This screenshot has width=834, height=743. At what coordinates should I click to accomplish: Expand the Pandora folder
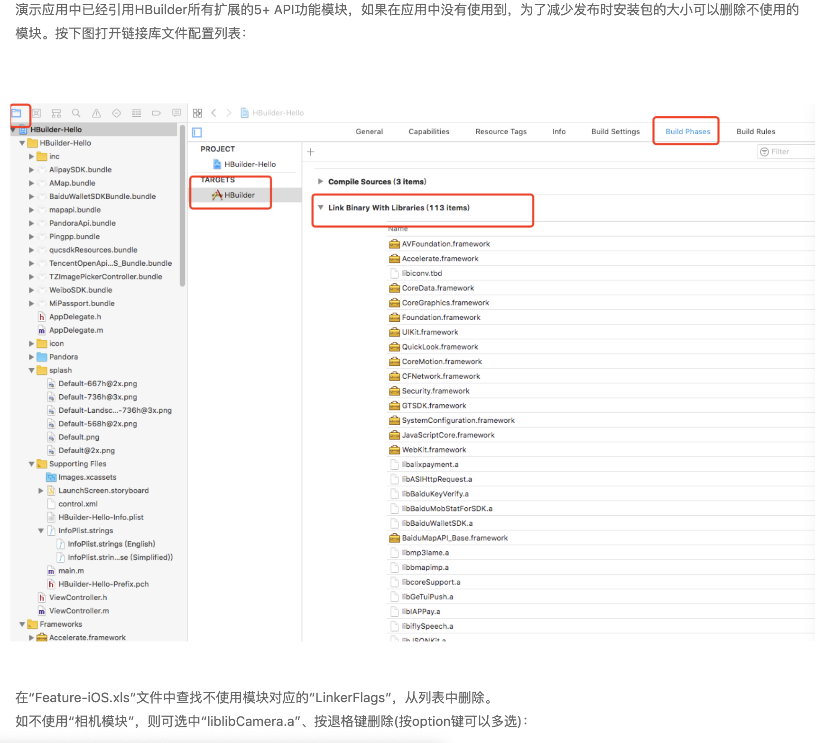point(32,357)
